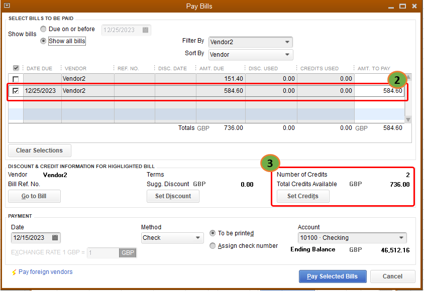Click the Ending Balance 46,512.16 value
424x291 pixels.
coord(395,250)
